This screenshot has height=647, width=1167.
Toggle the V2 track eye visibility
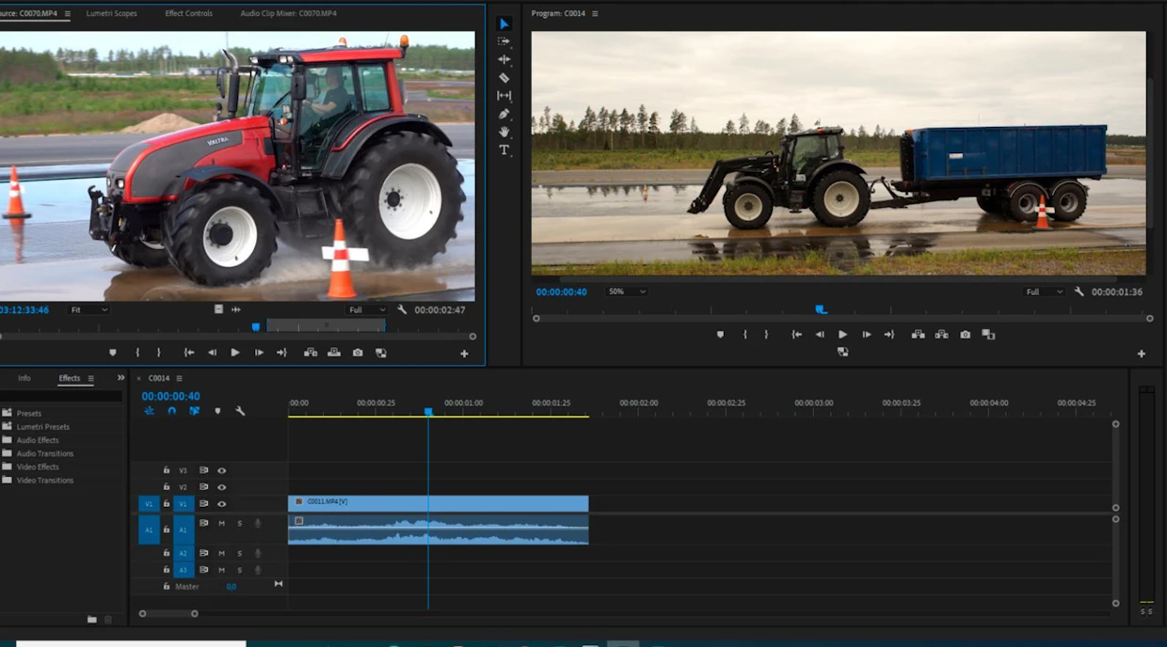(x=222, y=487)
